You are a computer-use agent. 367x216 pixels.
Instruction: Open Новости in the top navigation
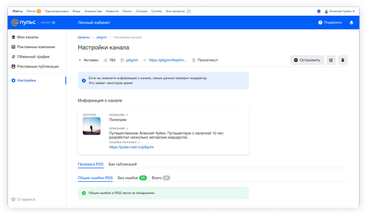[112, 11]
